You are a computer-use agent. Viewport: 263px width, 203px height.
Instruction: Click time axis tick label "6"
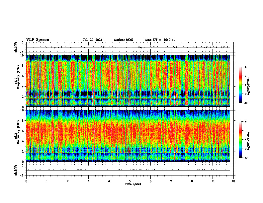[151, 181]
